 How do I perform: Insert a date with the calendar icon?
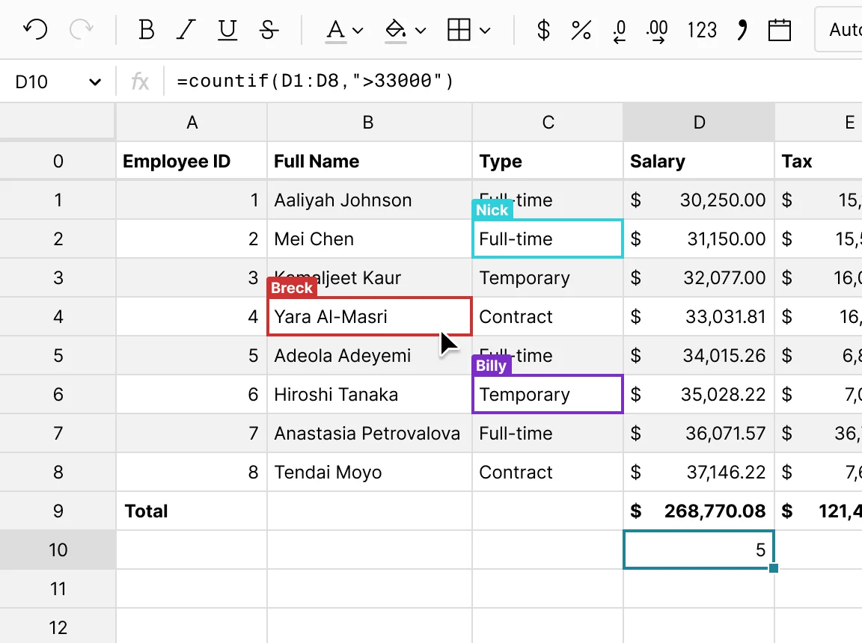(780, 30)
